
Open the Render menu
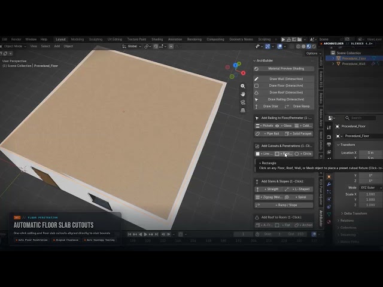(x=16, y=39)
